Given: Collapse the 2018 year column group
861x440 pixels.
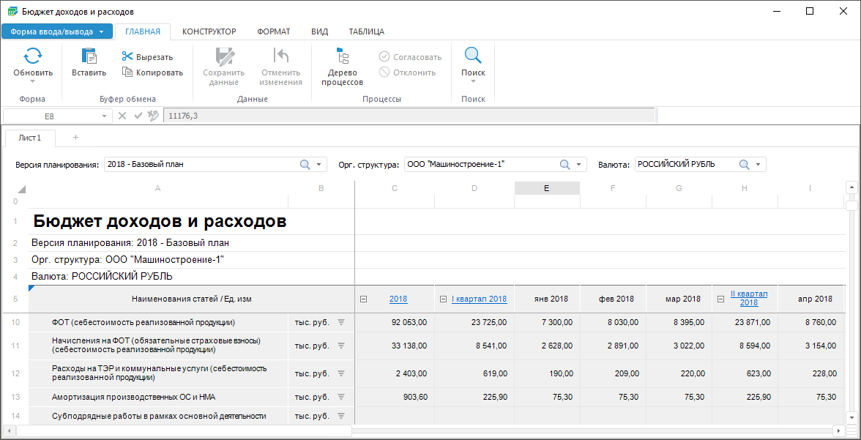Looking at the screenshot, I should 364,299.
